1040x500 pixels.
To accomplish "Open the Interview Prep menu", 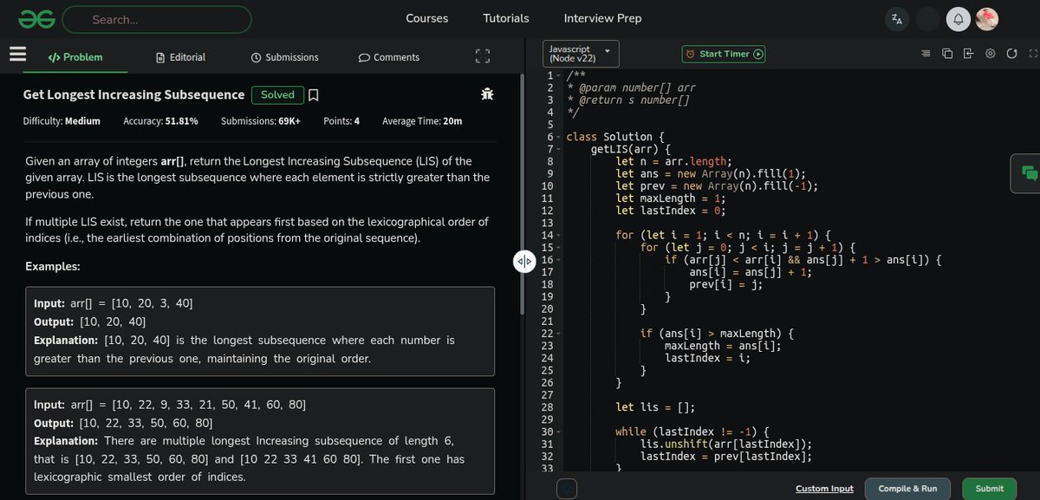I will [603, 18].
